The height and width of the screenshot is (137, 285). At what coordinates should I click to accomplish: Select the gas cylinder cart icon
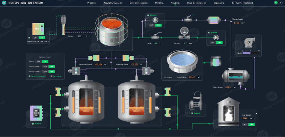click(196, 101)
